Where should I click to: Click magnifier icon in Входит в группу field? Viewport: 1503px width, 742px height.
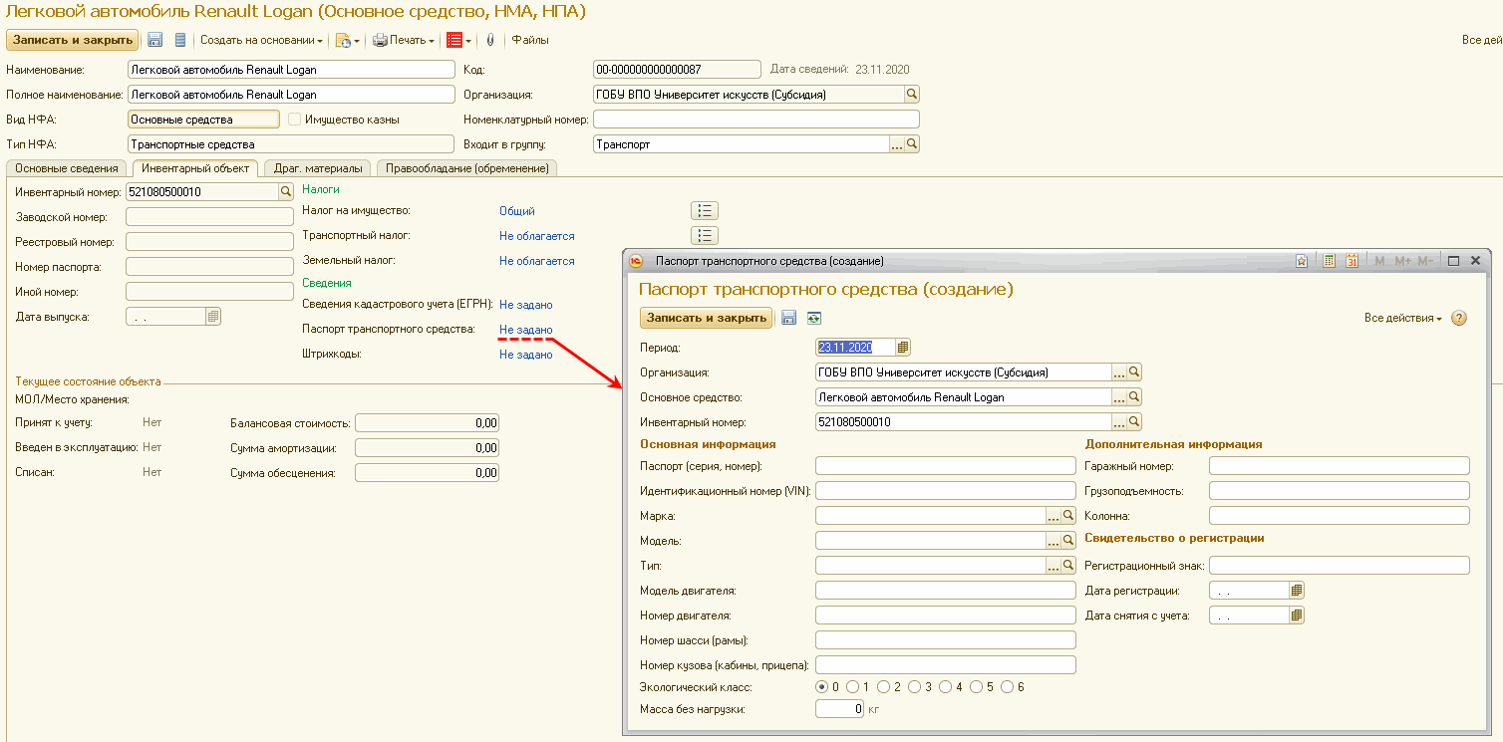[x=911, y=144]
